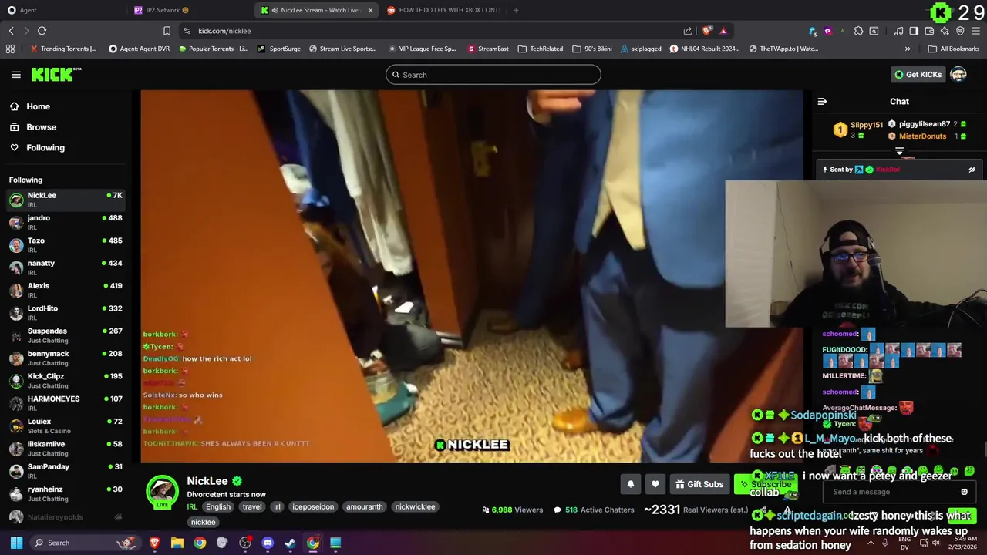The image size is (987, 555).
Task: Open the Alexis channel in Following
Action: [x=66, y=290]
